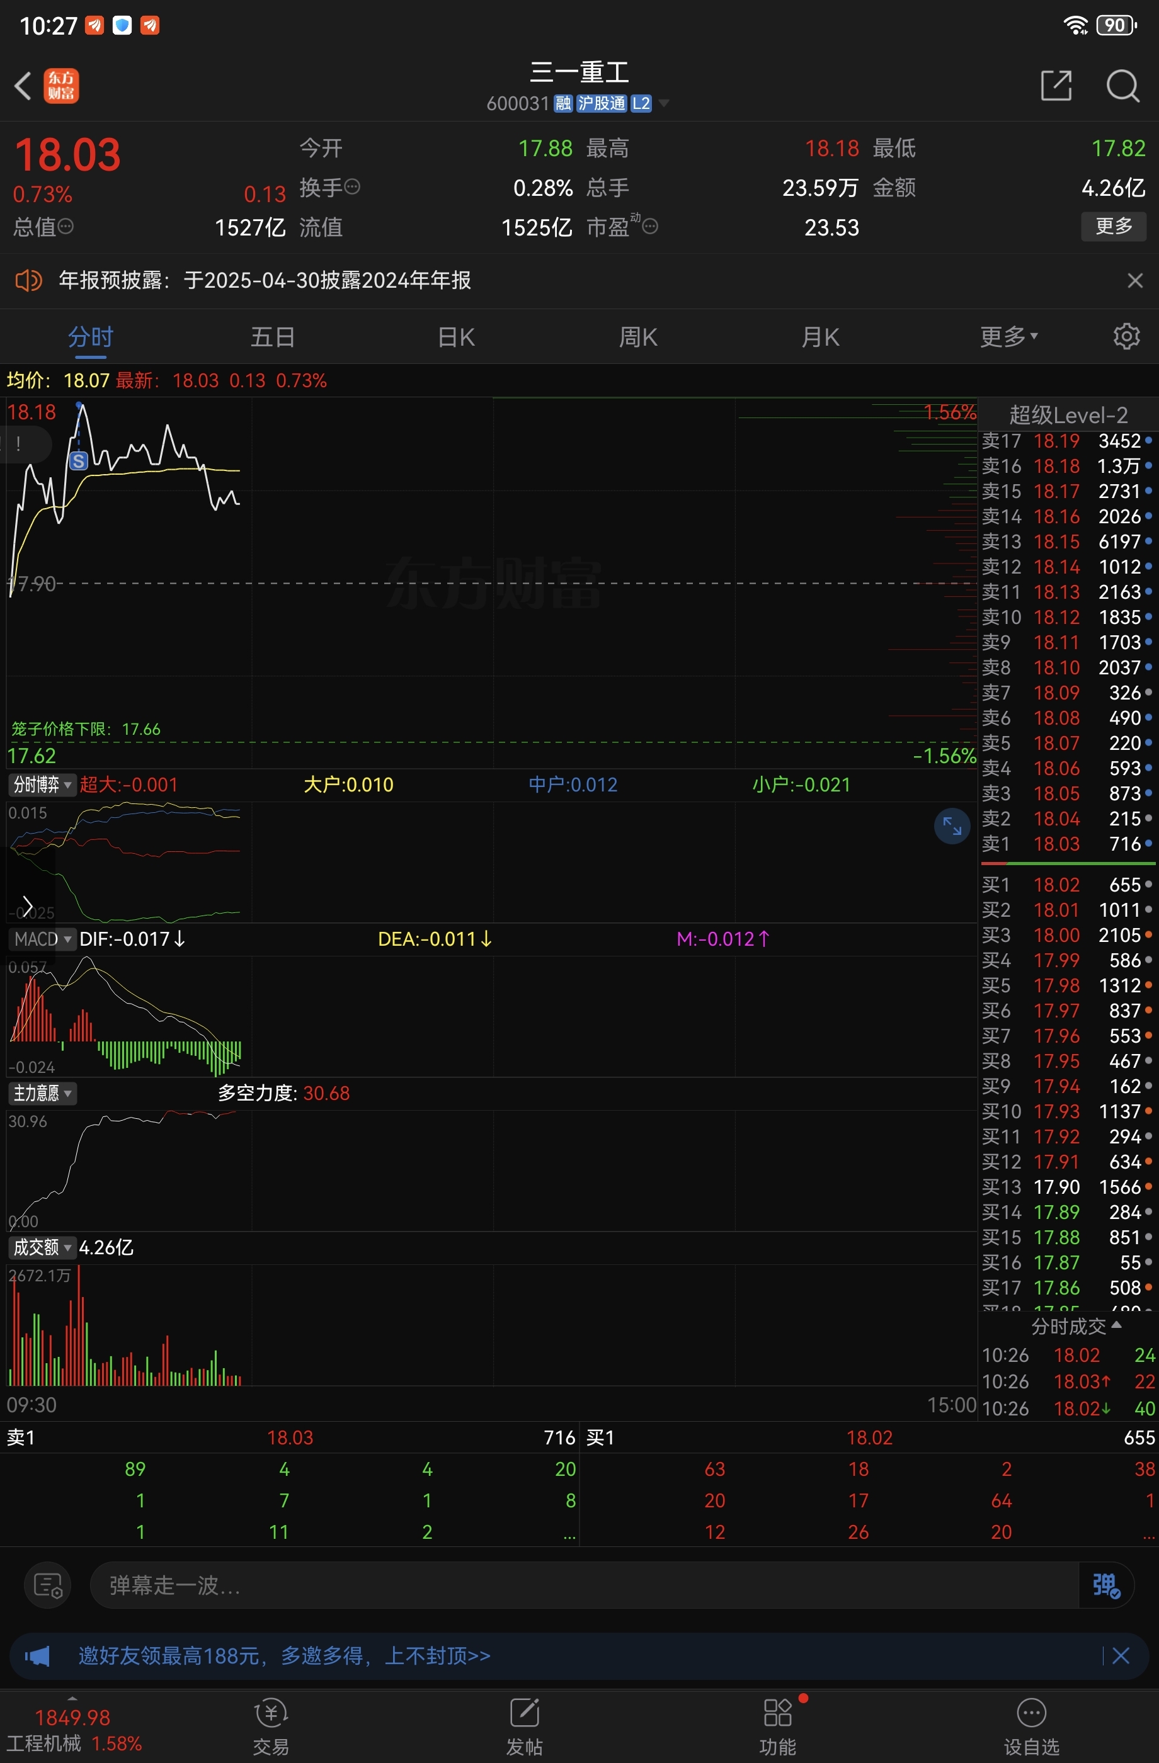Tap the share/export icon
The height and width of the screenshot is (1763, 1159).
tap(1056, 85)
